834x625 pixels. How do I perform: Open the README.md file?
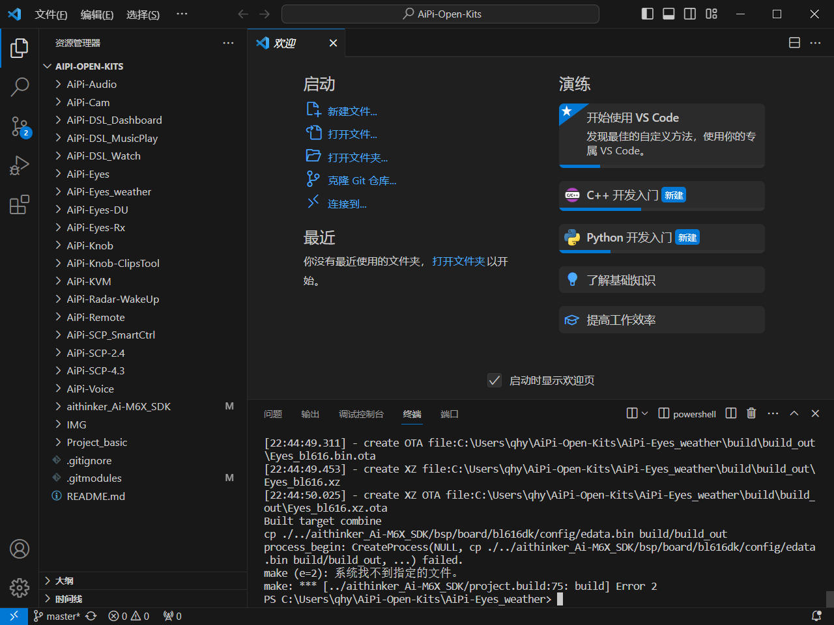pos(143,496)
